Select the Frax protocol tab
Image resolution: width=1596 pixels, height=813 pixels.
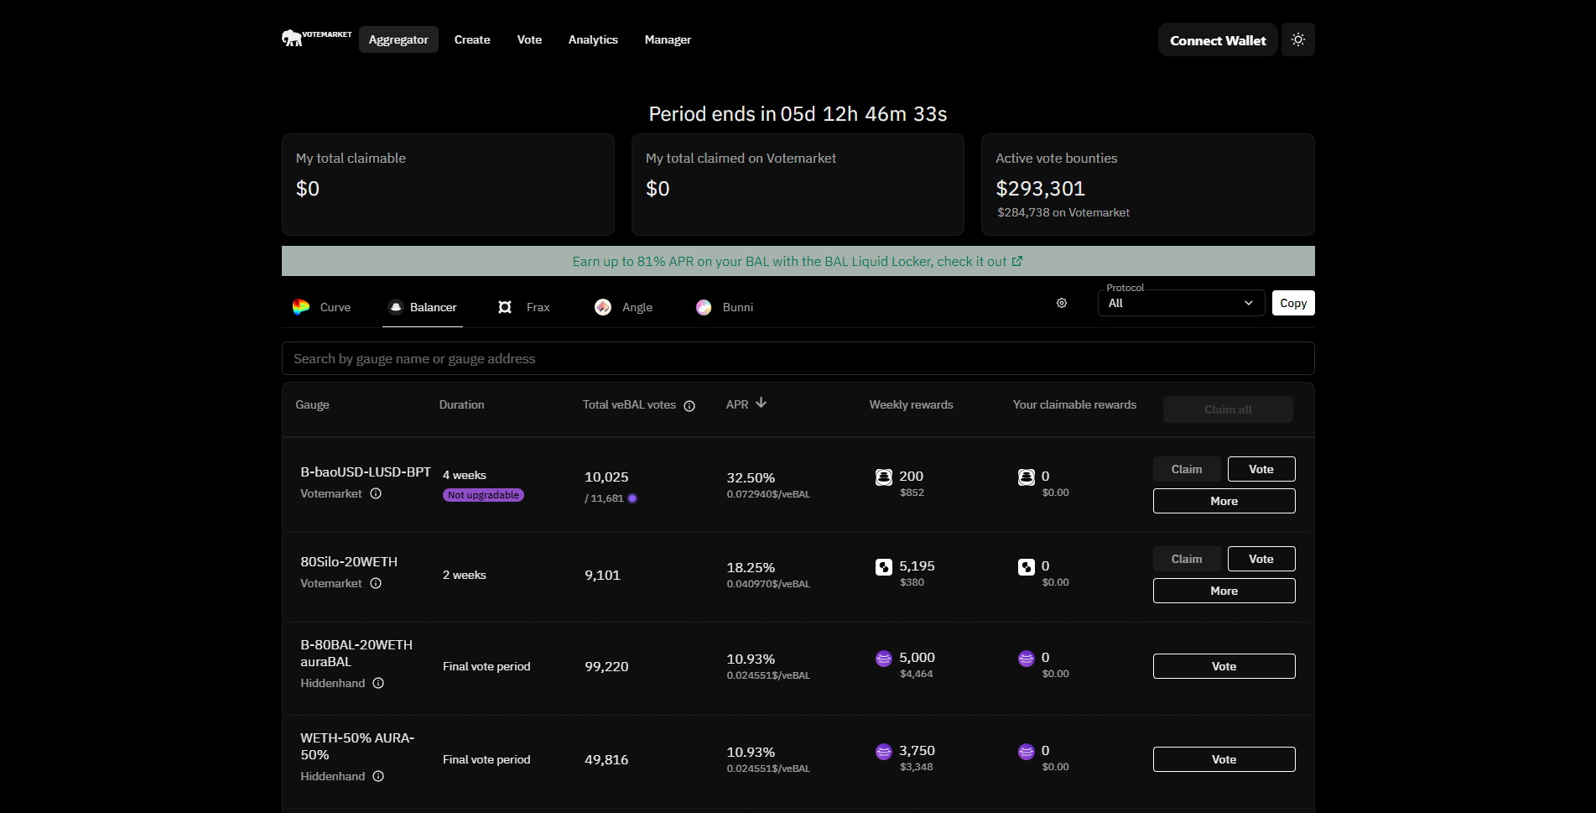[x=524, y=307]
